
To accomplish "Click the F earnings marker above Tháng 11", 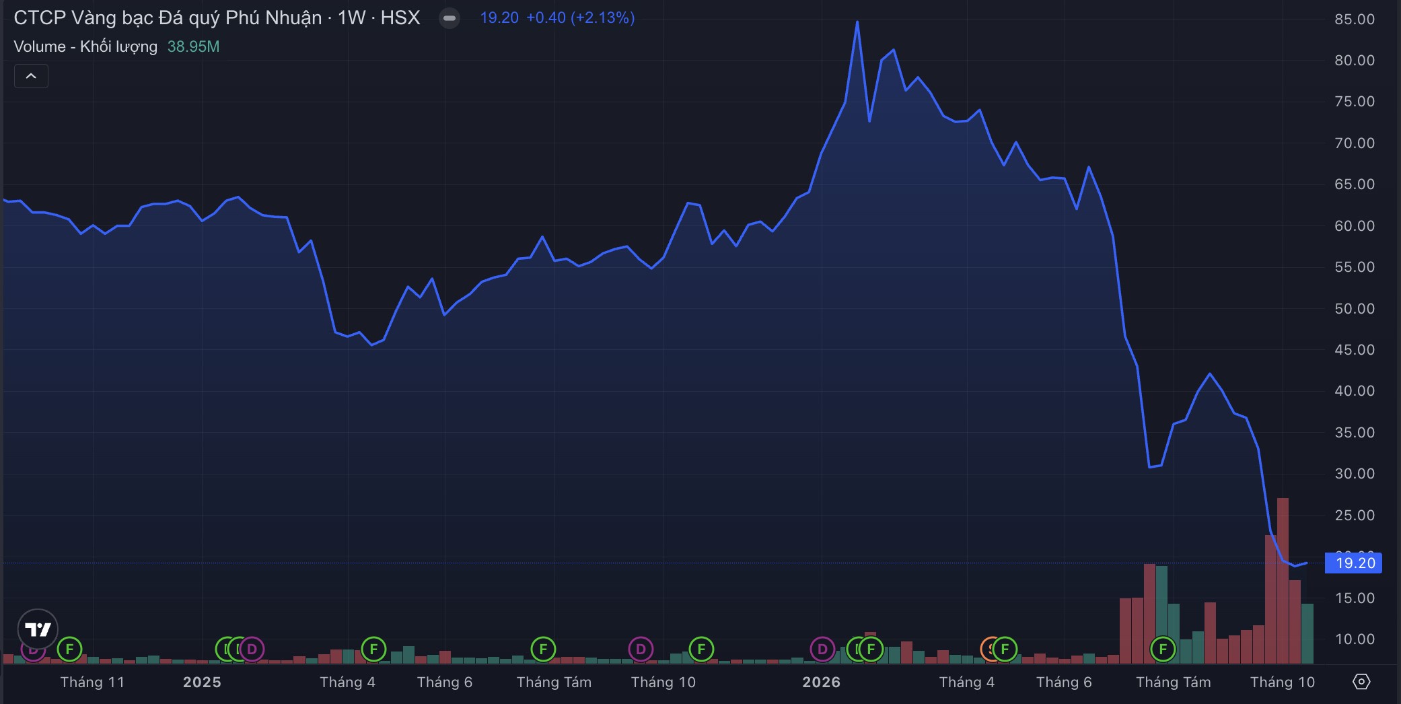I will pos(69,649).
